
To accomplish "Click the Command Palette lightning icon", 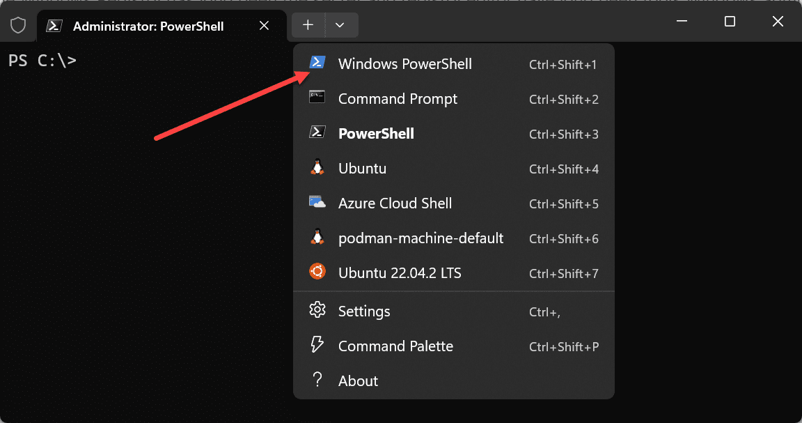I will pyautogui.click(x=317, y=345).
